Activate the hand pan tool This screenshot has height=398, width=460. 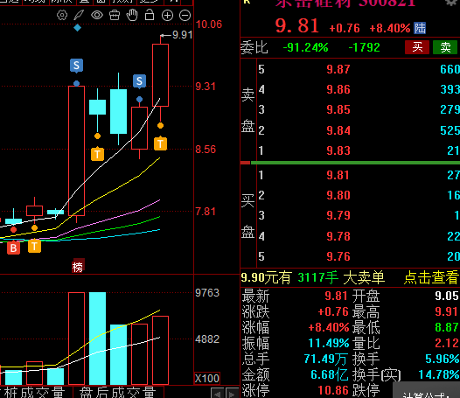[132, 15]
